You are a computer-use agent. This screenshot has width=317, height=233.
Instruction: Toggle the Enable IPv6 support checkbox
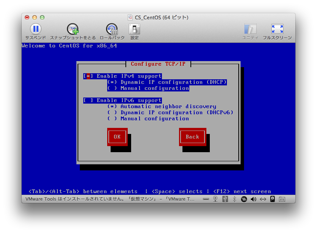point(88,100)
